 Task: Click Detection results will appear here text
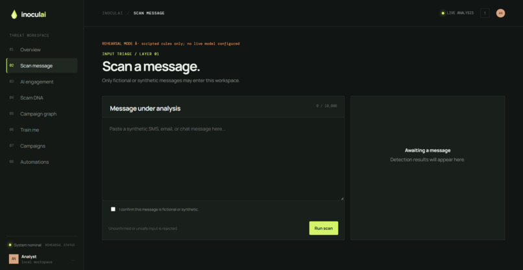pyautogui.click(x=428, y=160)
